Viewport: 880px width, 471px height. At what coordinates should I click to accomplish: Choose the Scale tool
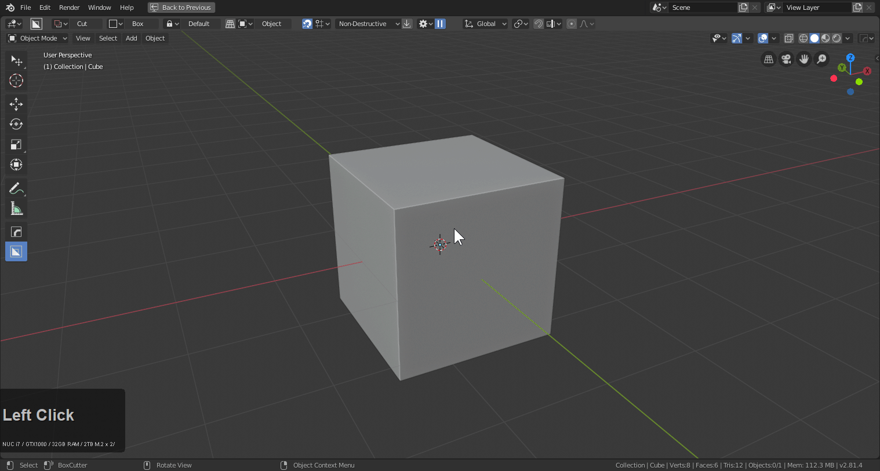(16, 145)
